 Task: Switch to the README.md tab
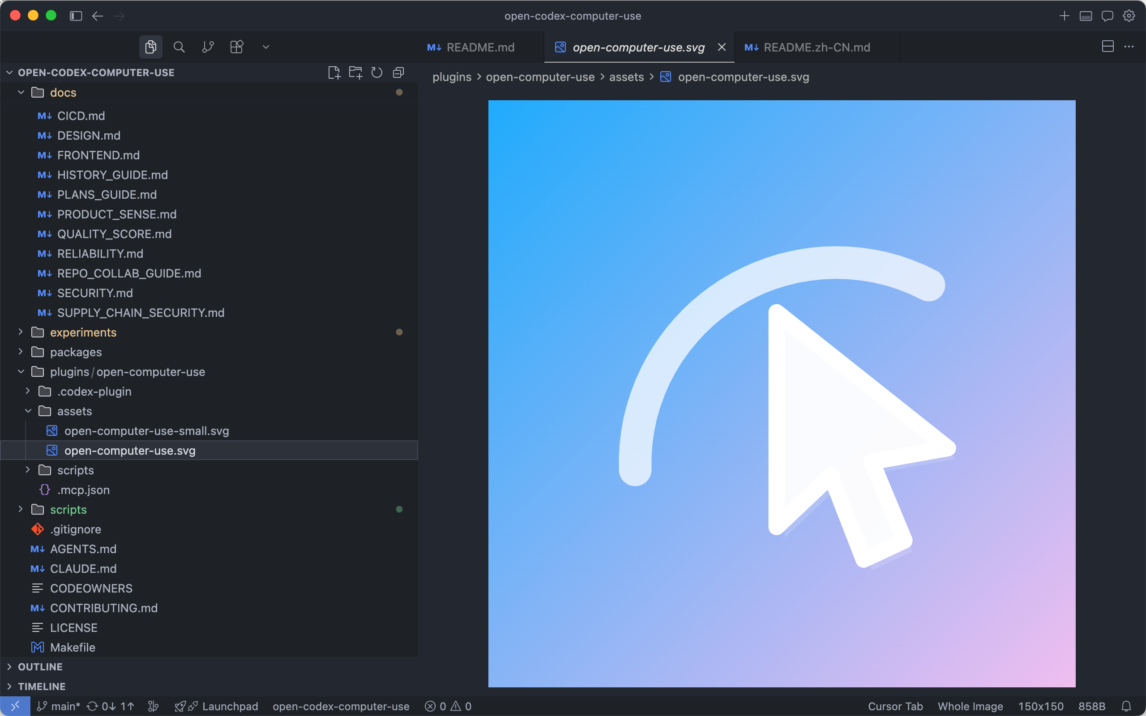point(480,47)
